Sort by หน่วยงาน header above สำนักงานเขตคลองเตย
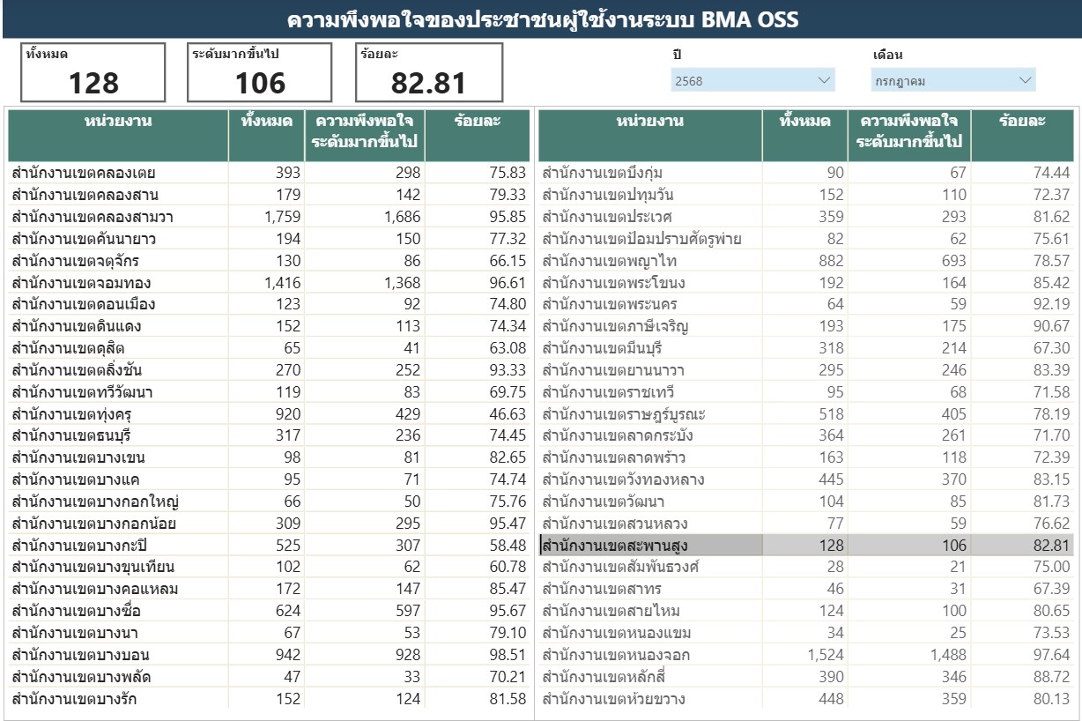 [x=118, y=135]
